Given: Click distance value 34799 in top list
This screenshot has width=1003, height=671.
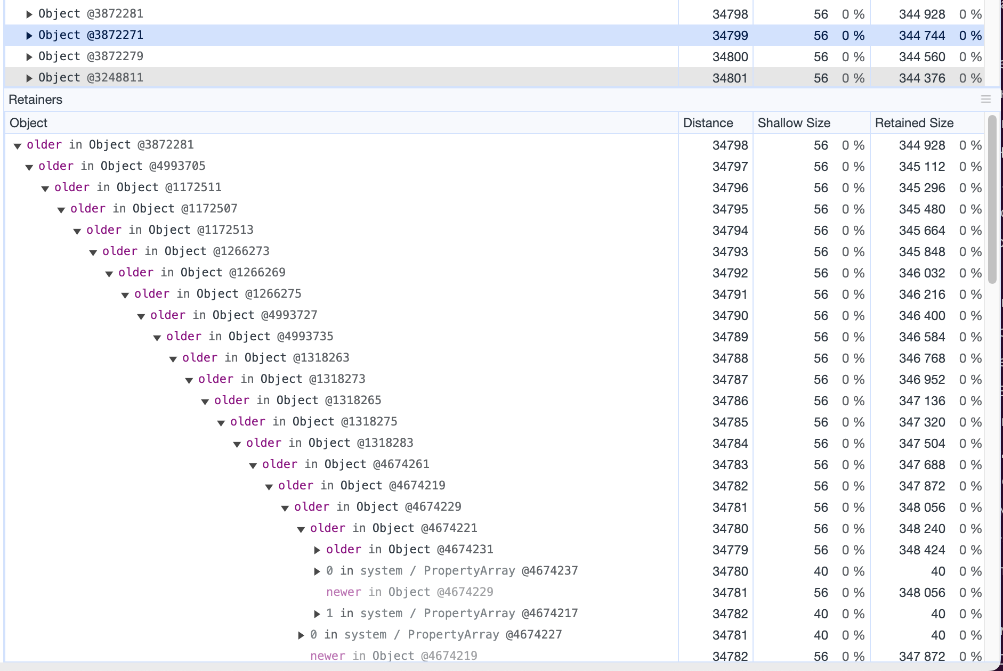Looking at the screenshot, I should (730, 36).
